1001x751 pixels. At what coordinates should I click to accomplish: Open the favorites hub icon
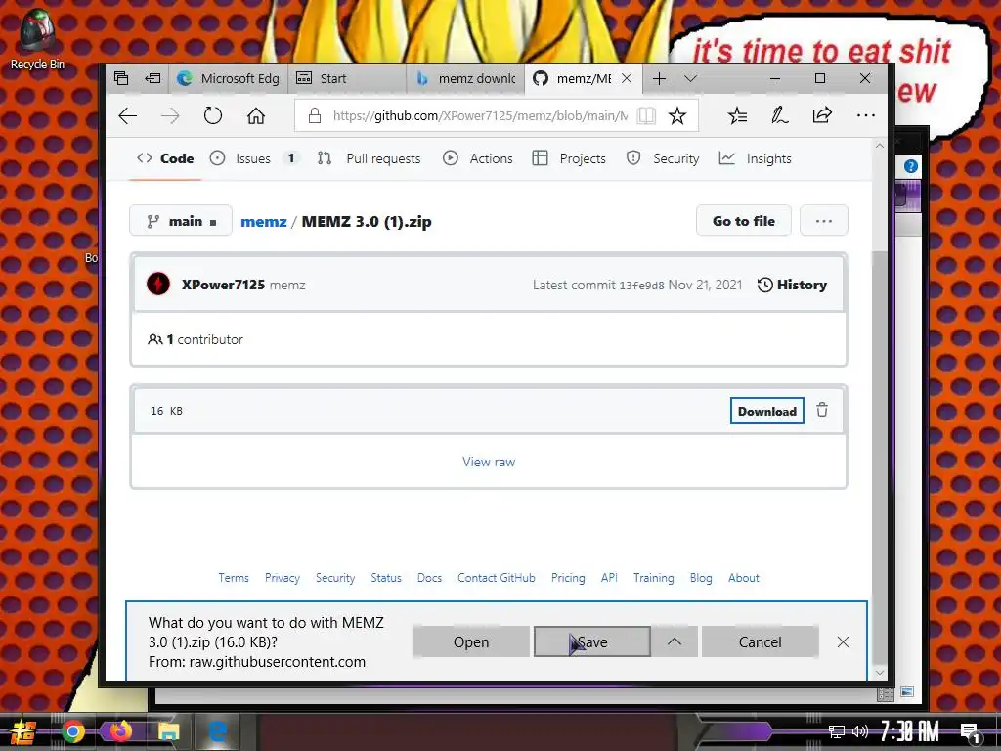click(x=737, y=115)
